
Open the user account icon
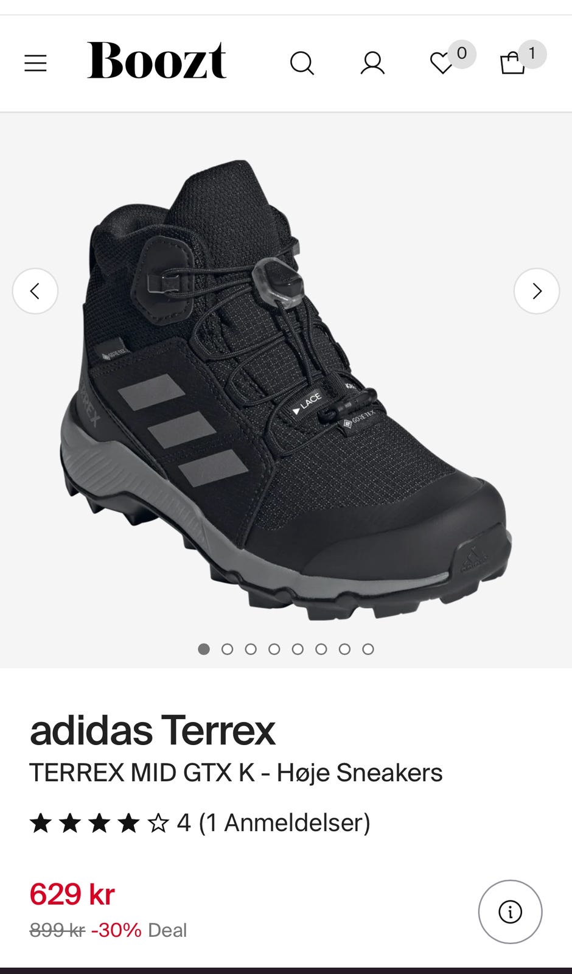point(372,63)
